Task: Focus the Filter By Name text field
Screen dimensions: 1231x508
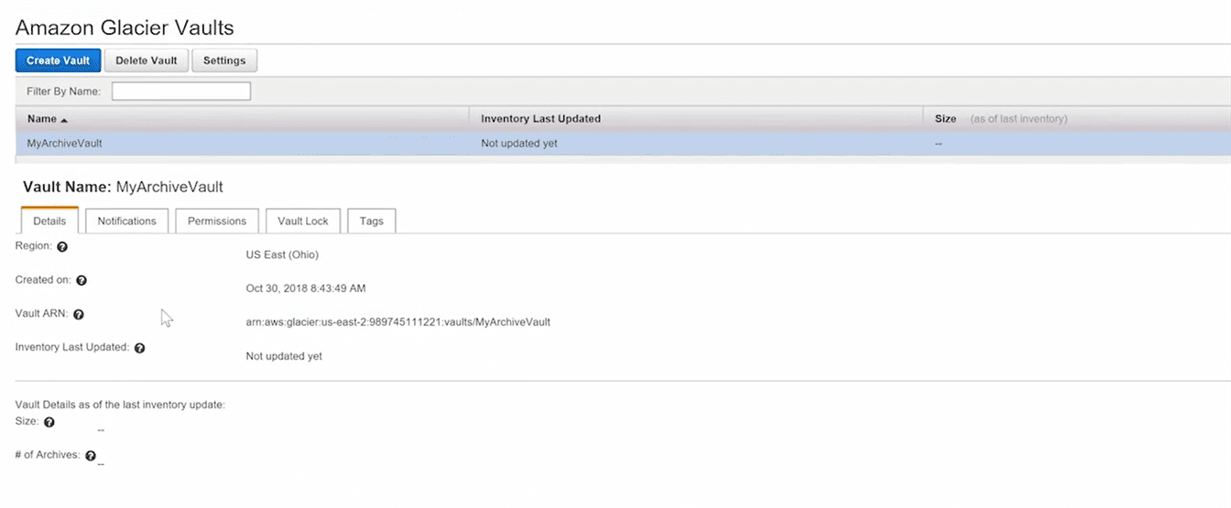Action: (181, 92)
